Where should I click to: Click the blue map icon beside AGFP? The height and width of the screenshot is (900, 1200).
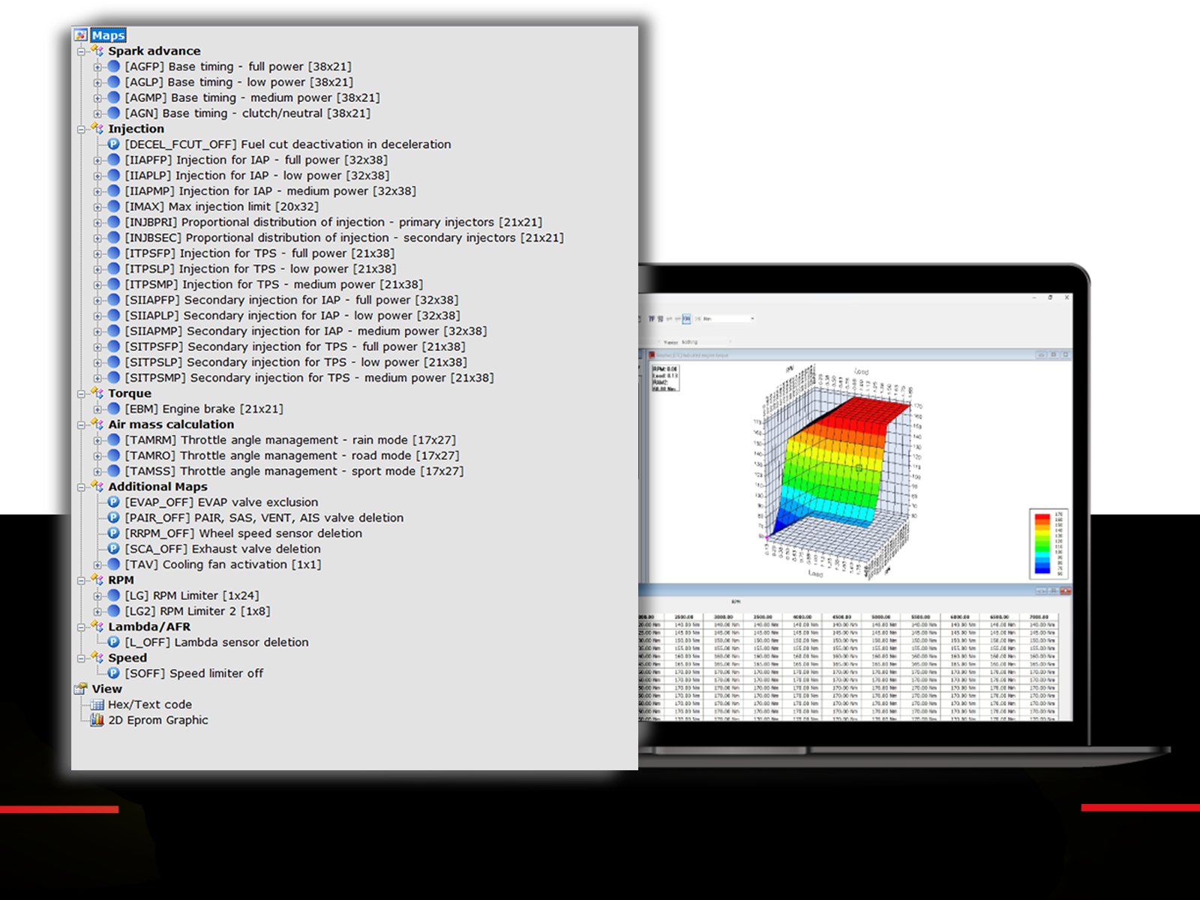(x=113, y=67)
